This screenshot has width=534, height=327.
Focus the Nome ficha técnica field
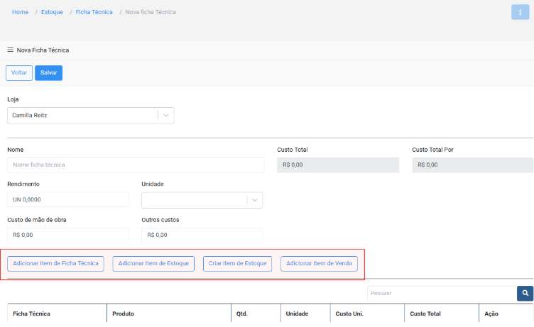coord(136,165)
